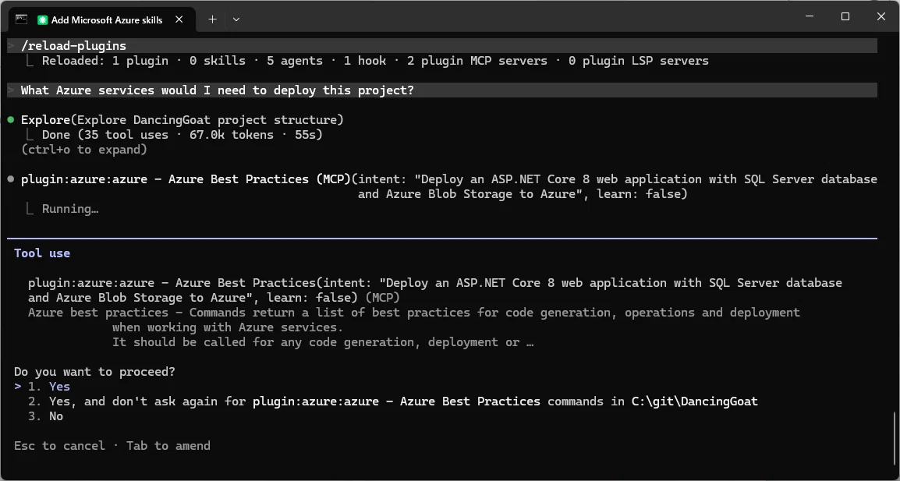Click the green bullet beside Explore

coord(11,120)
